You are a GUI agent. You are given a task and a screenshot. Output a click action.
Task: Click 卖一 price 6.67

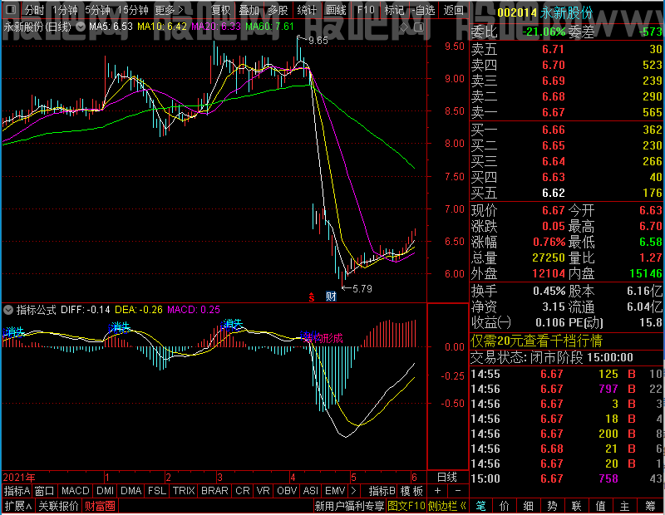pos(553,112)
